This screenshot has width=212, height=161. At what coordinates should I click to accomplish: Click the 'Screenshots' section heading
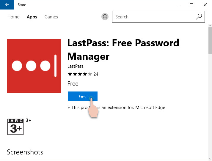pyautogui.click(x=25, y=152)
